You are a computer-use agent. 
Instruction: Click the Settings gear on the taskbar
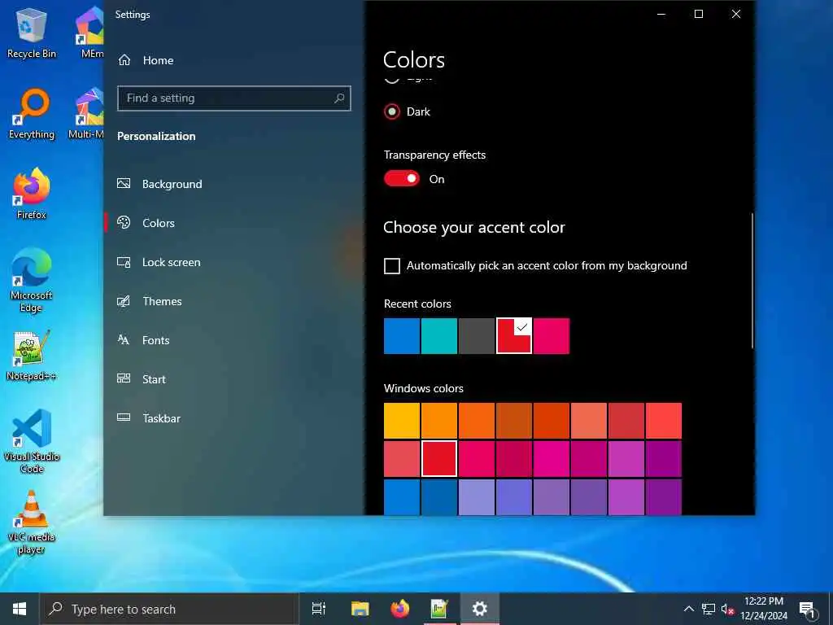(479, 609)
